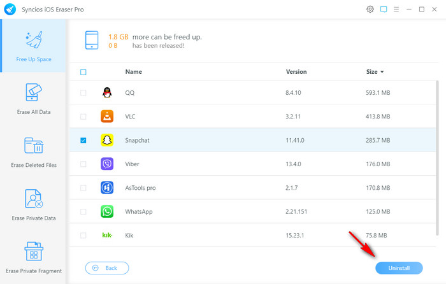Check the QQ app checkbox
Viewport: 446px width, 284px height.
83,93
